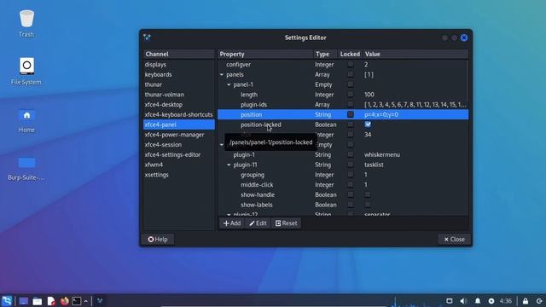Select the thunar-volman channel
Viewport: 546px width, 307px height.
tap(179, 95)
